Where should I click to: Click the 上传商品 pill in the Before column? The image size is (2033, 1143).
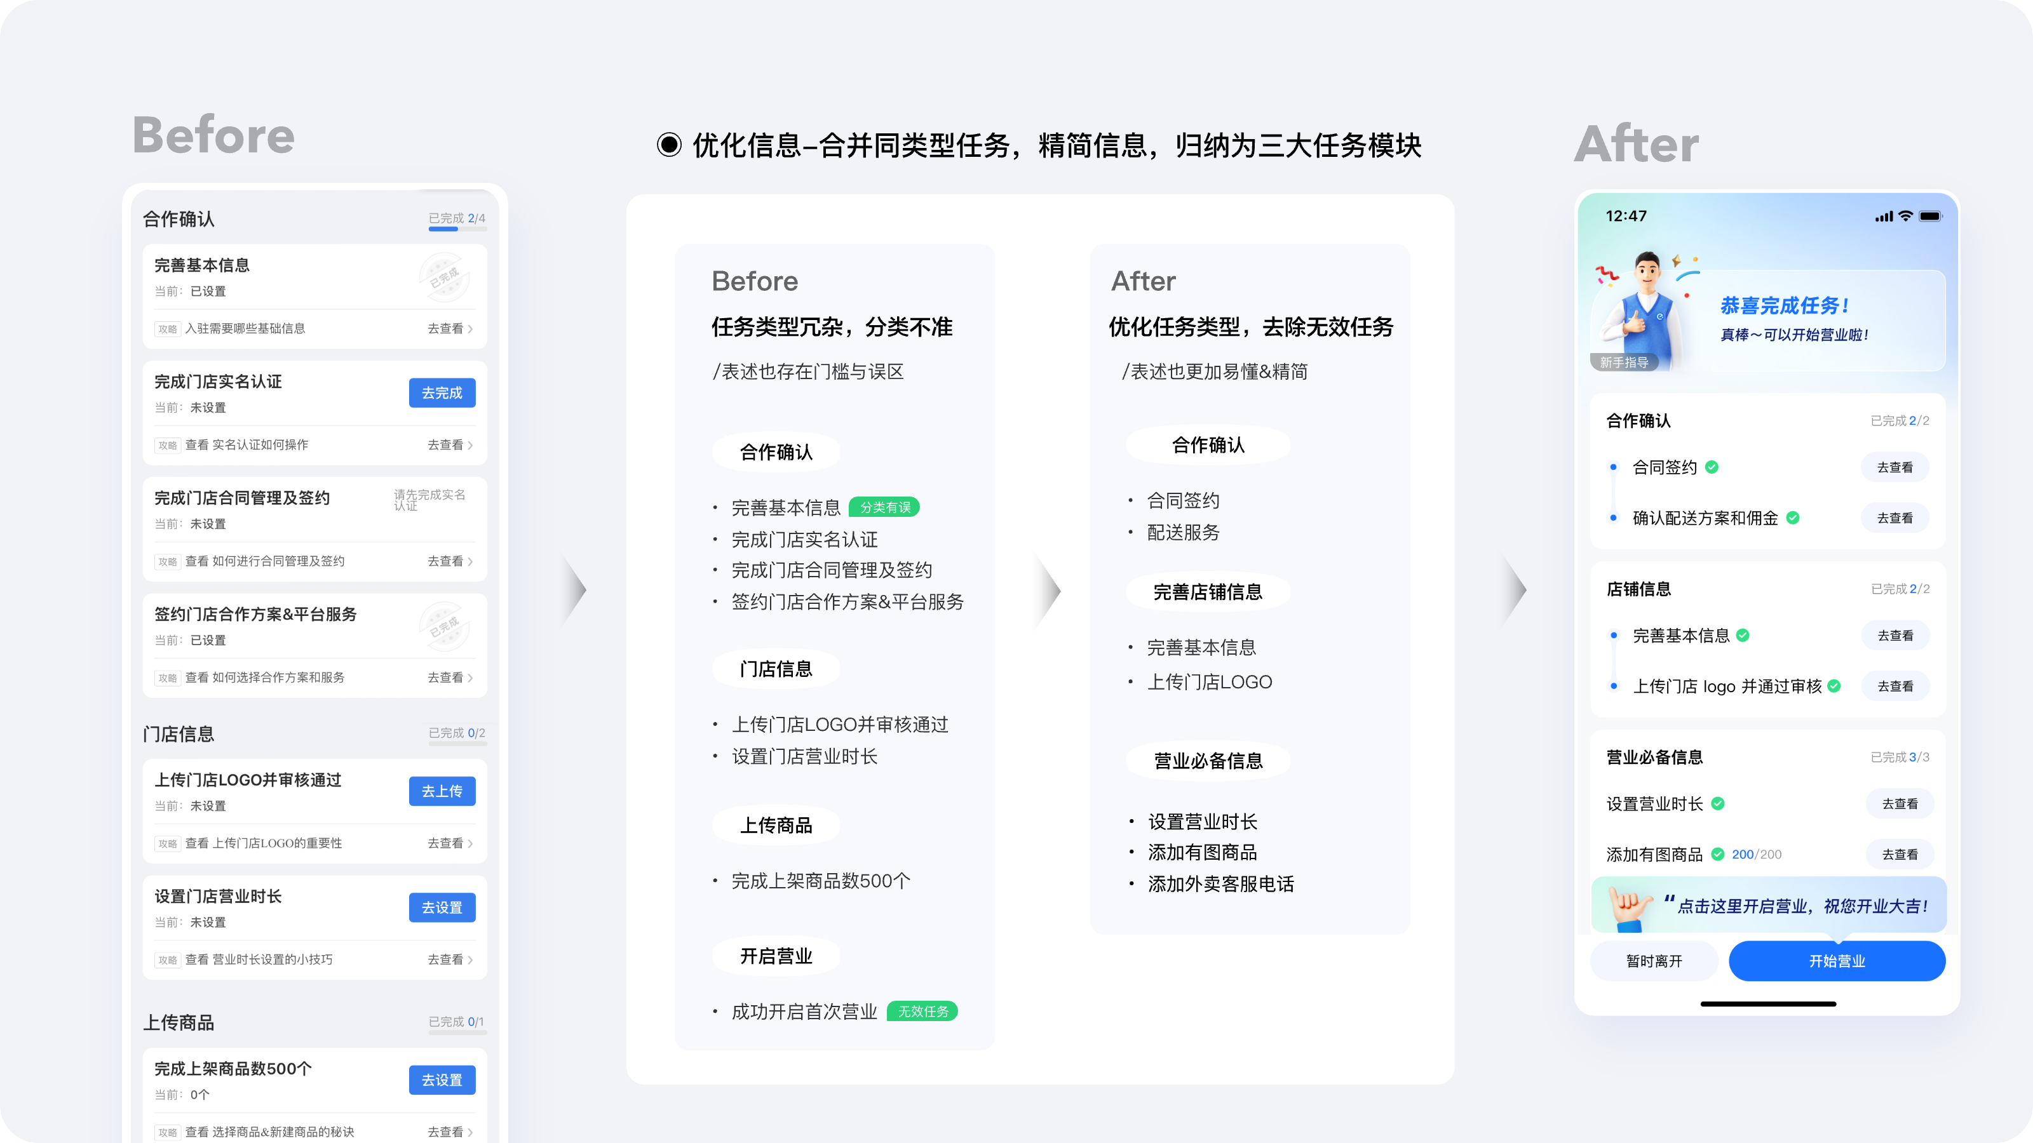tap(776, 825)
